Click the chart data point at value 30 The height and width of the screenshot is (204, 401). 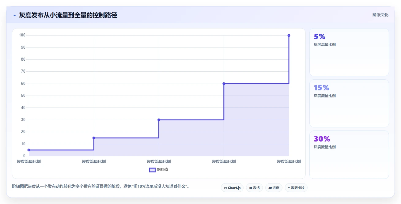coord(159,120)
